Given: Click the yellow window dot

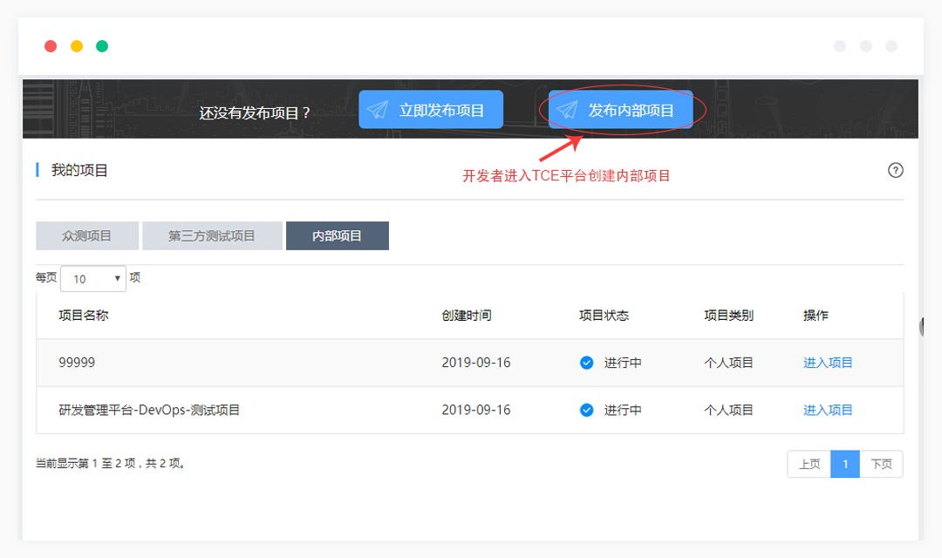Looking at the screenshot, I should [x=77, y=46].
